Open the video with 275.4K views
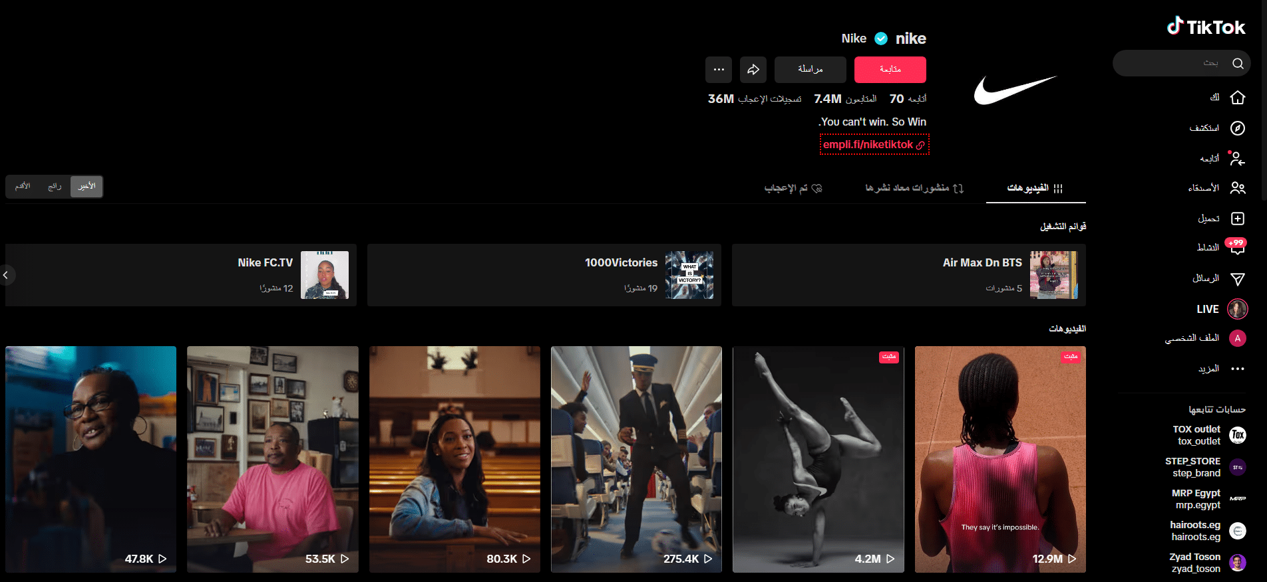The width and height of the screenshot is (1267, 582). pos(636,459)
